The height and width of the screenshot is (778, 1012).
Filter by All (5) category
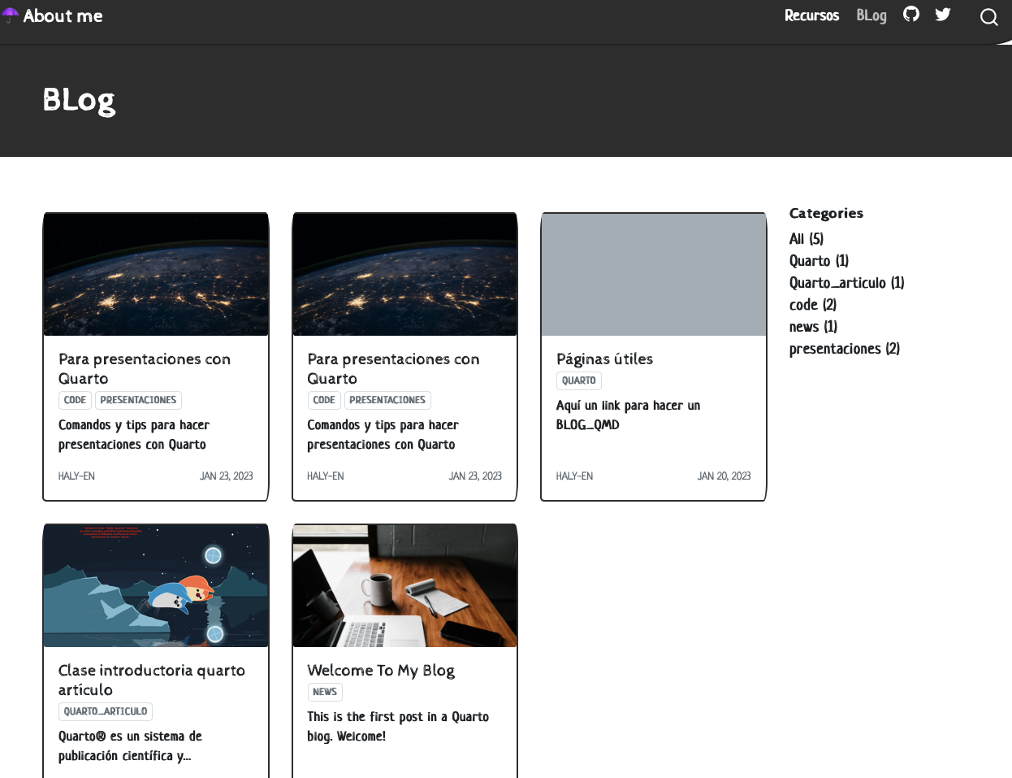click(806, 239)
